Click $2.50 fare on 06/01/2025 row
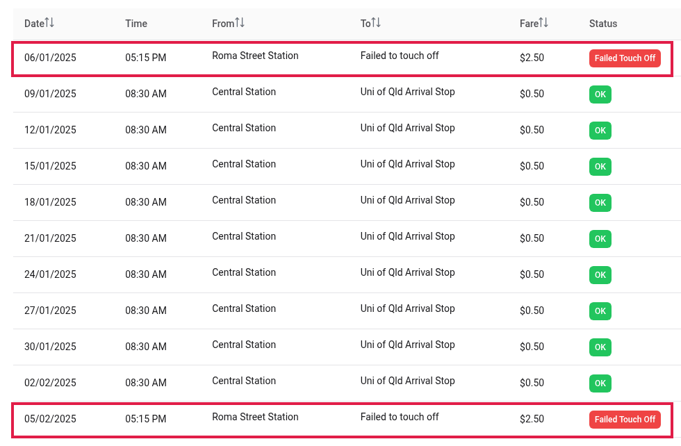 point(532,58)
